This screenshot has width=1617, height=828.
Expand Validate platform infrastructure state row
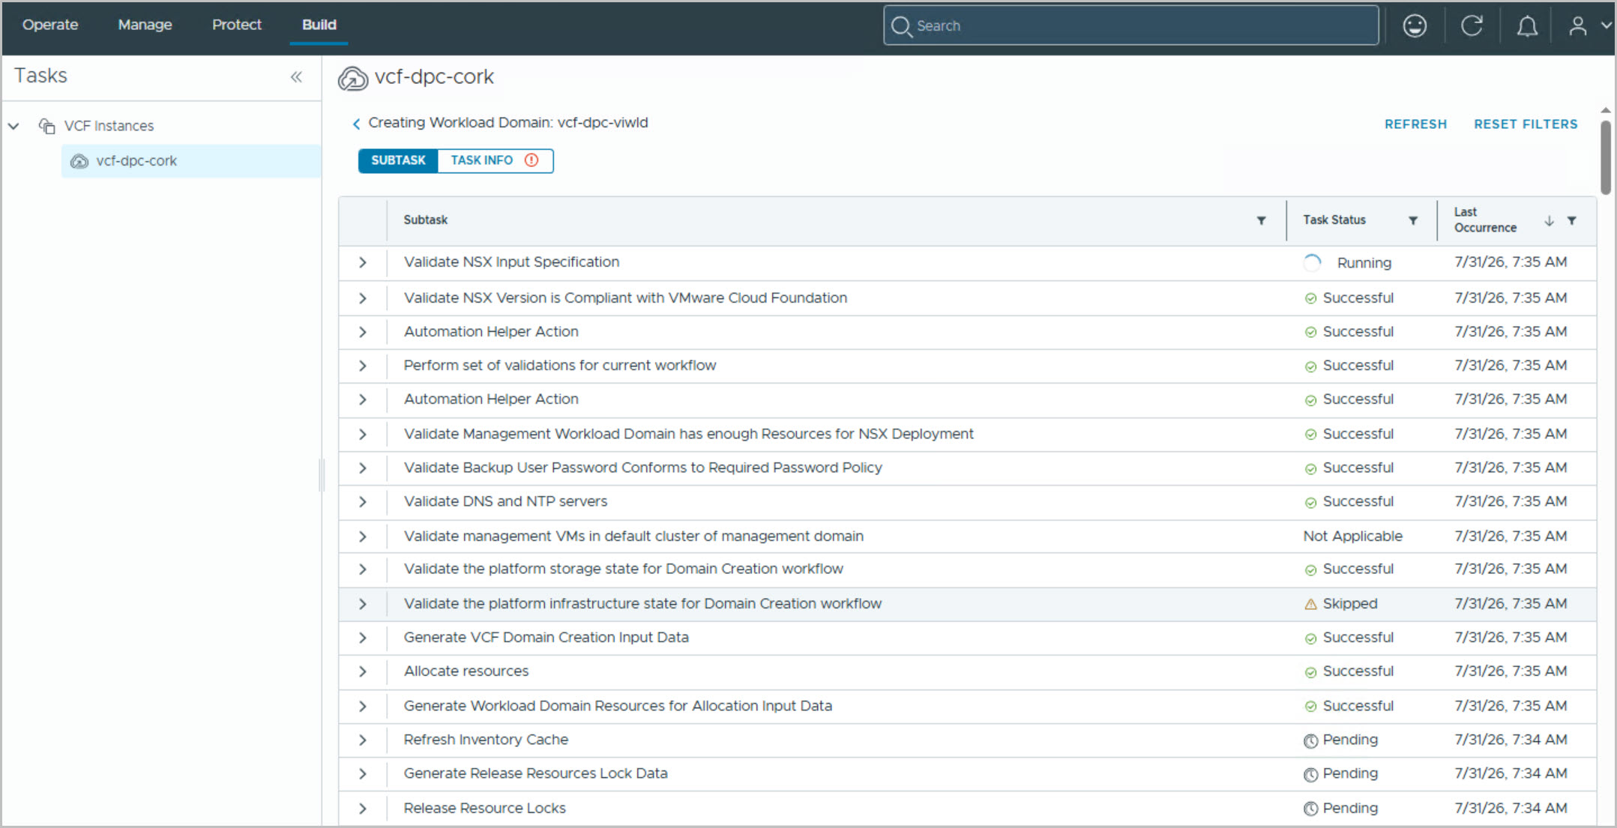(363, 604)
